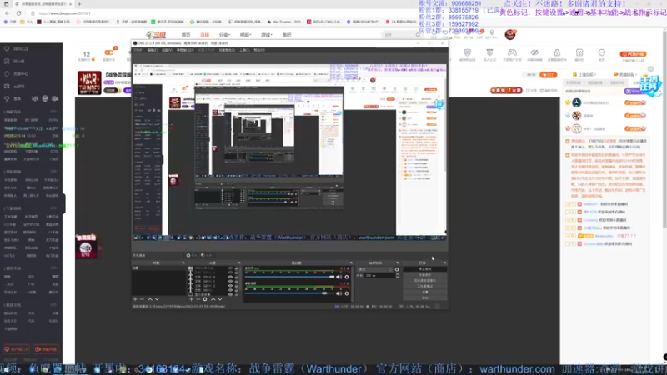
Task: Open the shield icon in Douyu streamer toolbar
Action: (x=467, y=52)
